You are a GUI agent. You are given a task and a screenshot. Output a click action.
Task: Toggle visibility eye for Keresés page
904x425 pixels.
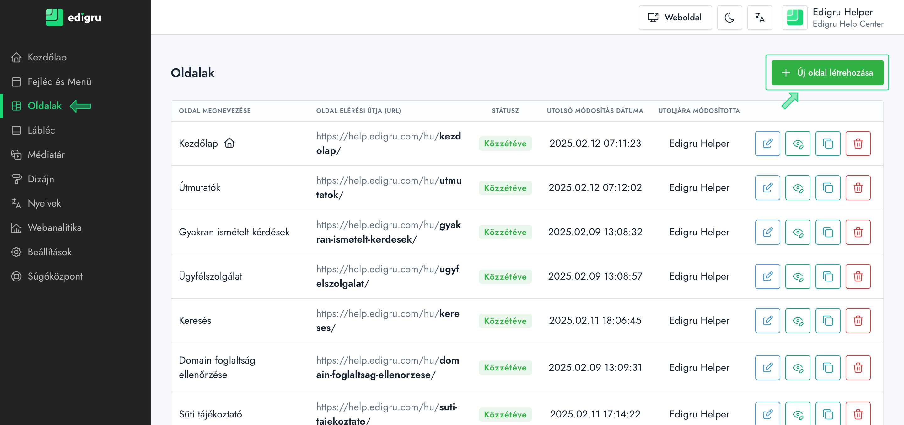[797, 321]
